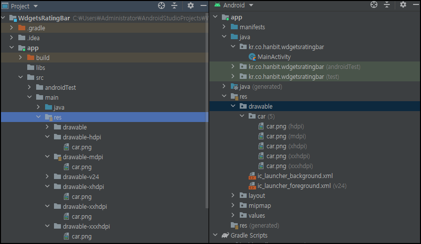Collapse the java folder in Android panel
Viewport: 421px width, 244px height.
click(x=224, y=37)
